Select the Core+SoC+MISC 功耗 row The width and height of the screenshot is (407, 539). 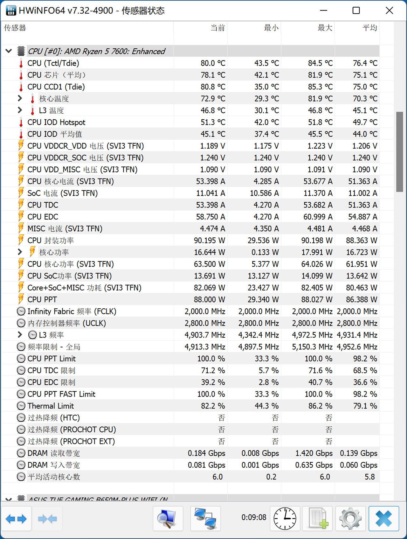(190, 288)
